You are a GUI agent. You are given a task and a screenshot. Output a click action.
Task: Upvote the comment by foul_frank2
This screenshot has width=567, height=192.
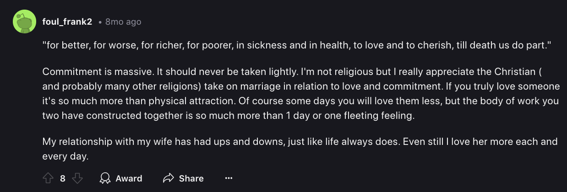[48, 178]
